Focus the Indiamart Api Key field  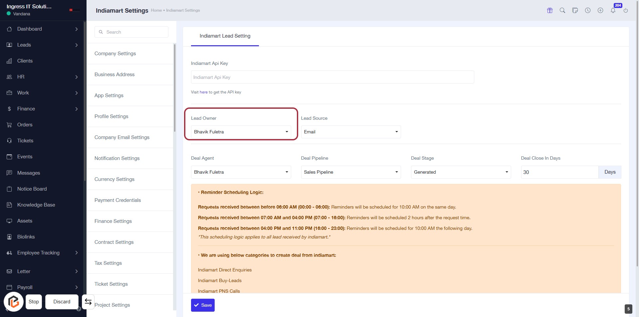pyautogui.click(x=332, y=77)
